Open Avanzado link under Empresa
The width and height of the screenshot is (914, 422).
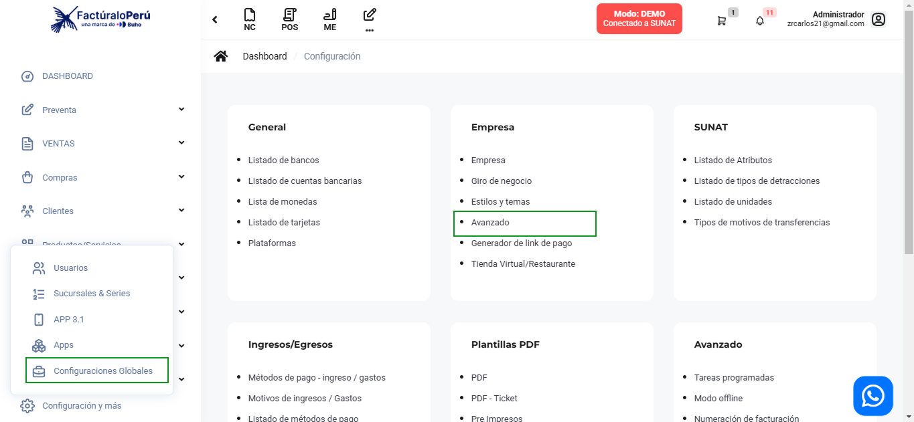490,223
